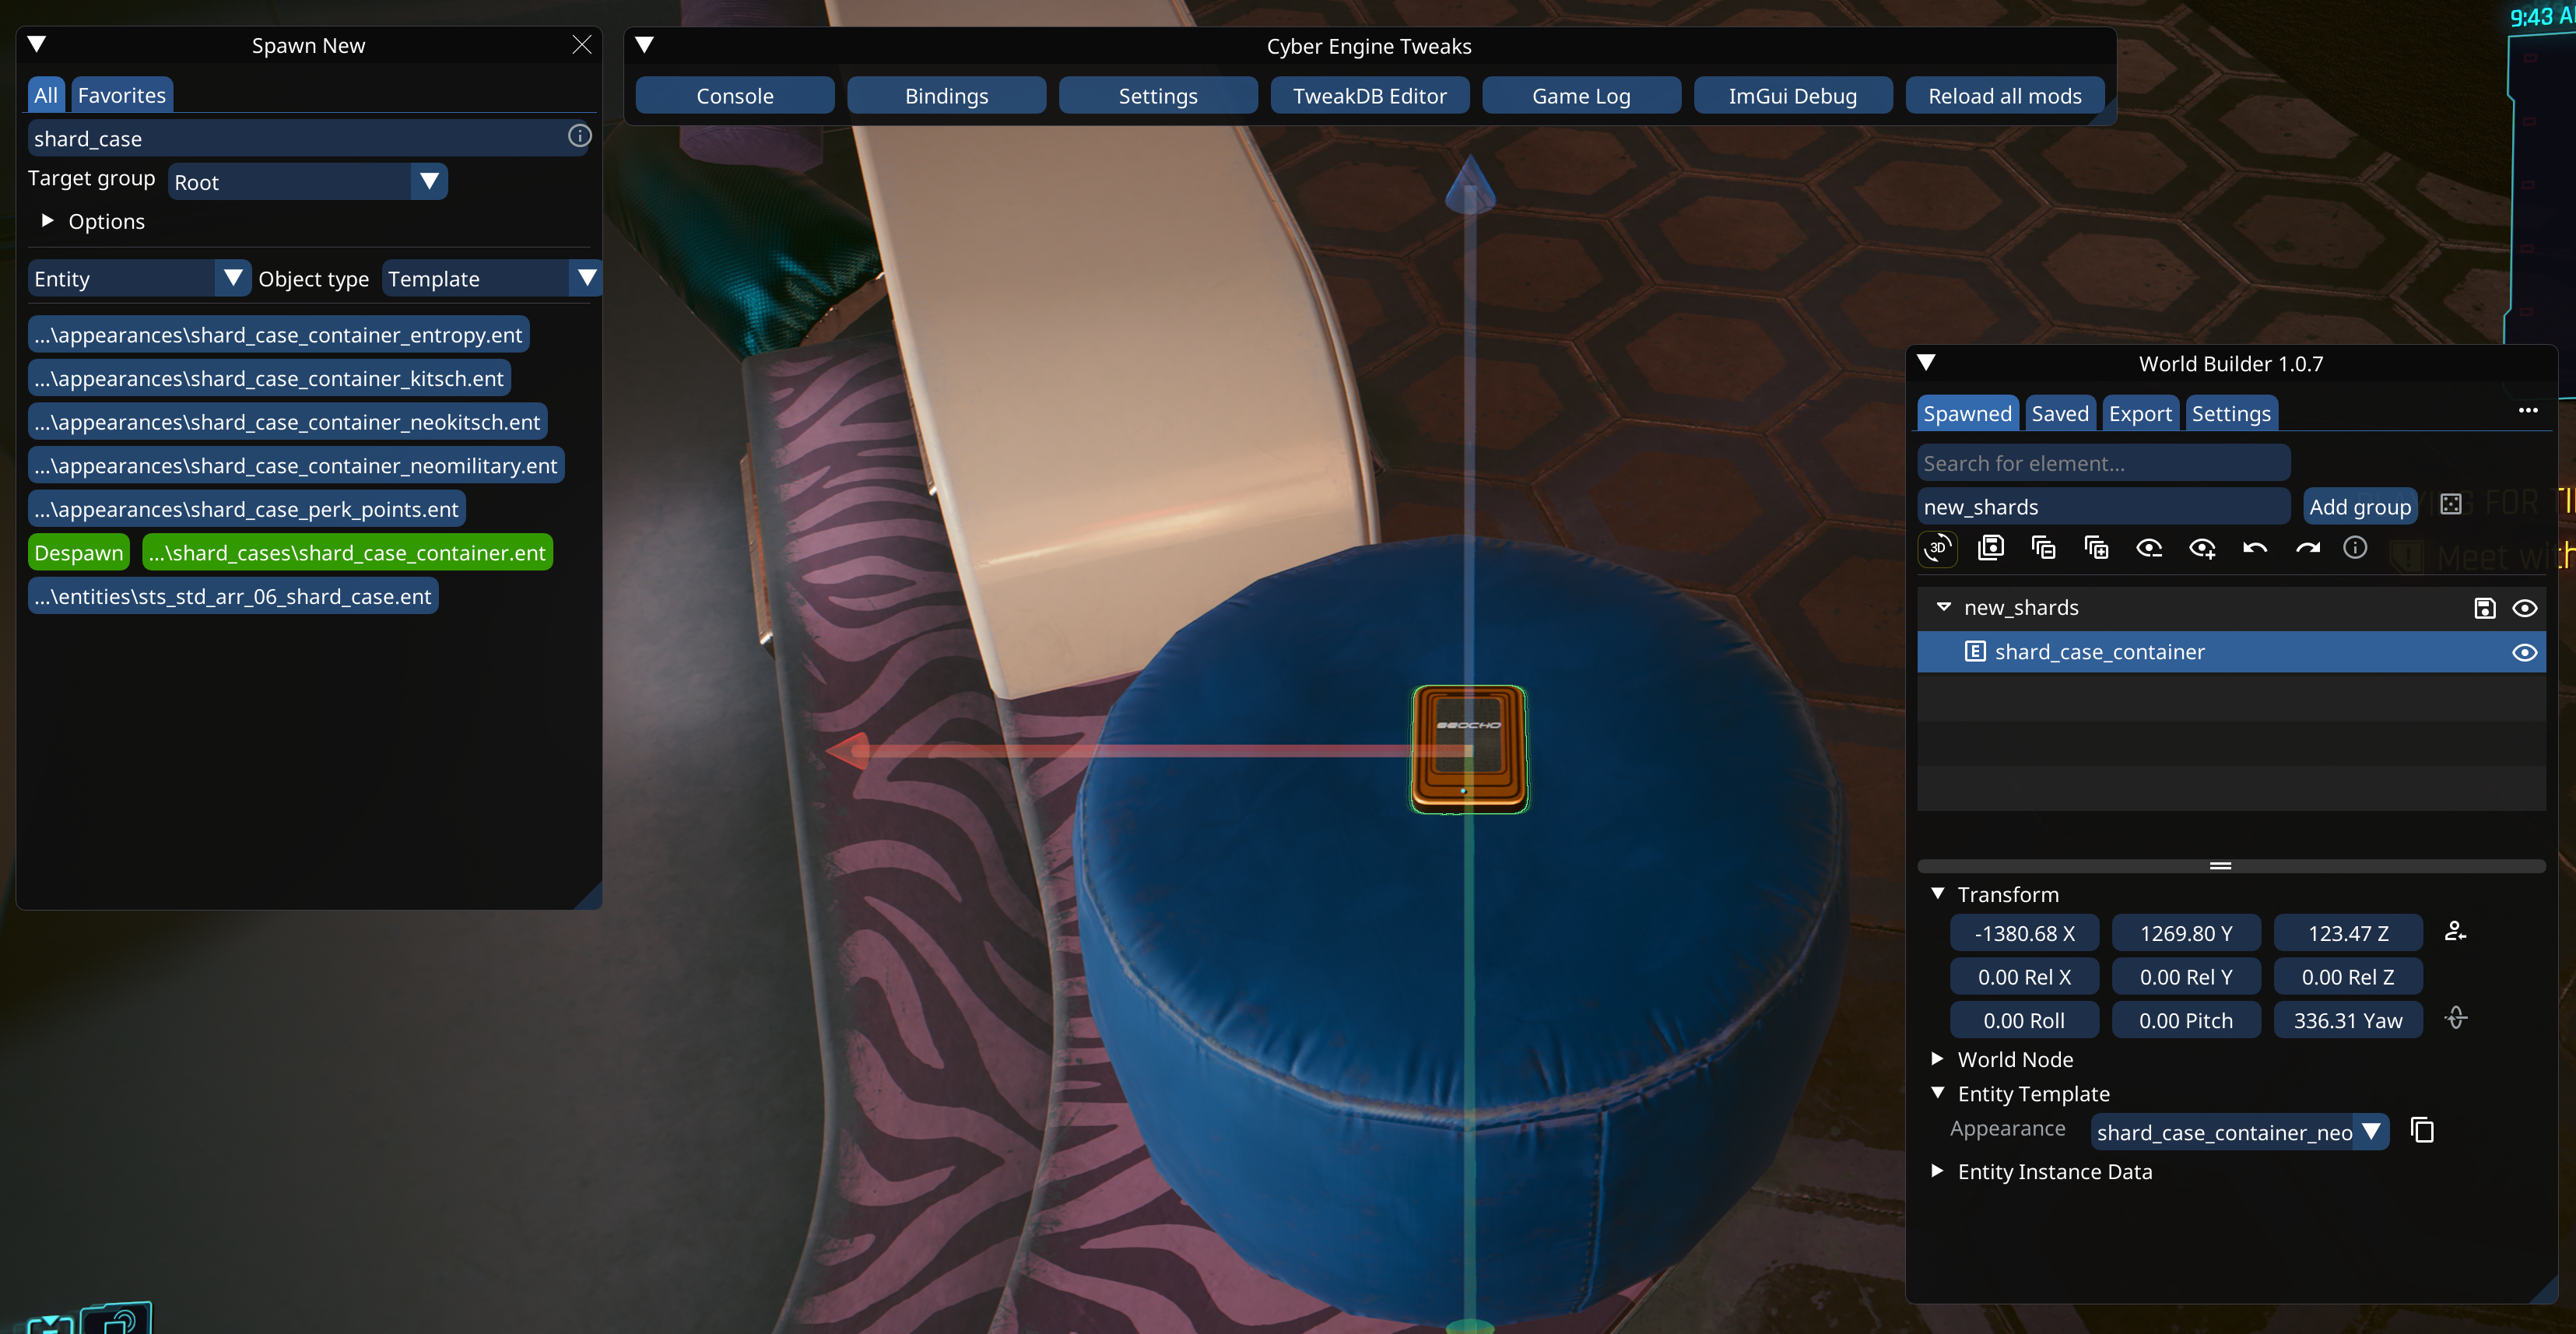Click the Yaw 336.31 value field
2576x1334 pixels.
tap(2347, 1020)
